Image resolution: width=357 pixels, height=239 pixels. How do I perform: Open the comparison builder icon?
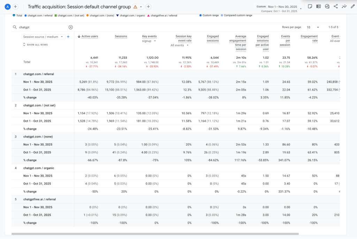tap(318, 6)
